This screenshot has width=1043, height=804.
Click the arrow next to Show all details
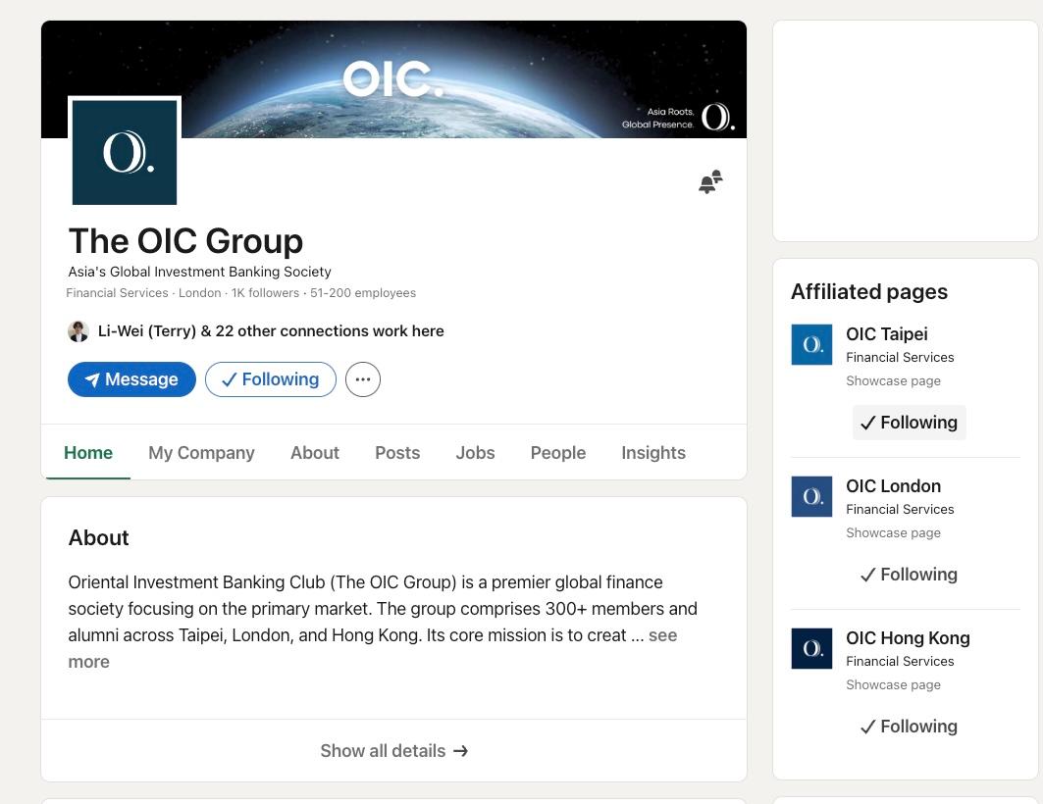coord(461,751)
